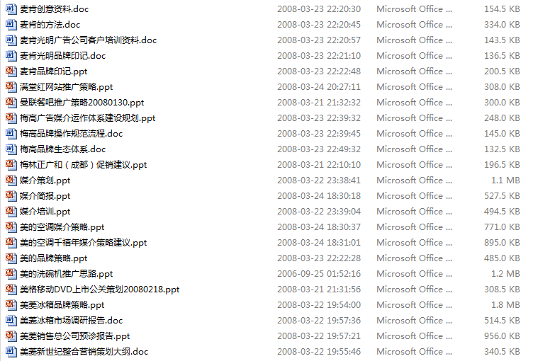Select file 曼联餐吧推广策略20080130.ppt
The height and width of the screenshot is (361, 533).
tap(82, 102)
